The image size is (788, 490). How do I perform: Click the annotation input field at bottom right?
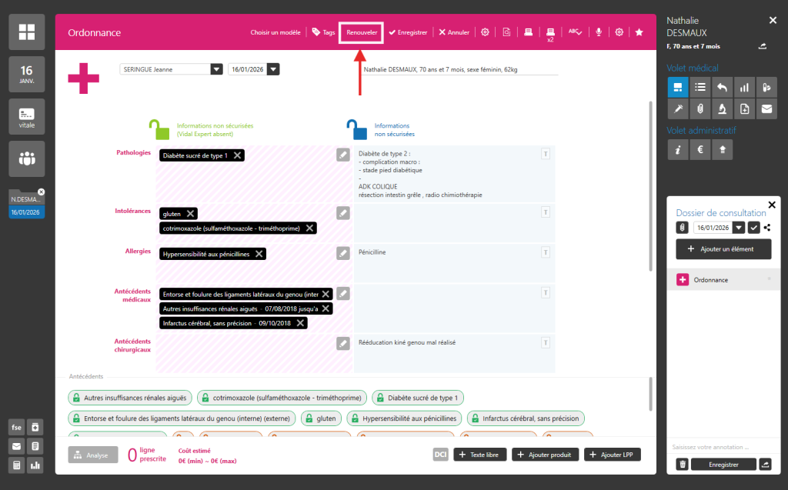pyautogui.click(x=723, y=446)
